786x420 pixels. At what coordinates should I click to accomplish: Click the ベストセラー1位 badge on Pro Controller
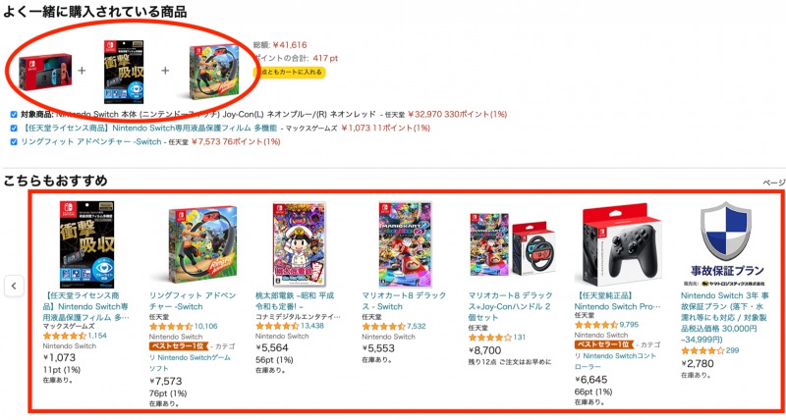pos(602,344)
